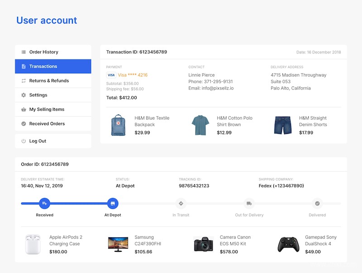
Task: Click the Visa card logo
Action: (x=111, y=75)
